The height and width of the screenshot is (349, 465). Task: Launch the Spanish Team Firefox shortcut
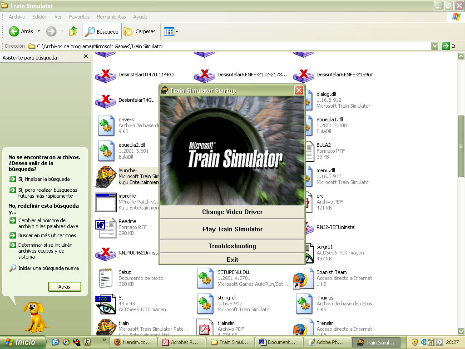304,278
